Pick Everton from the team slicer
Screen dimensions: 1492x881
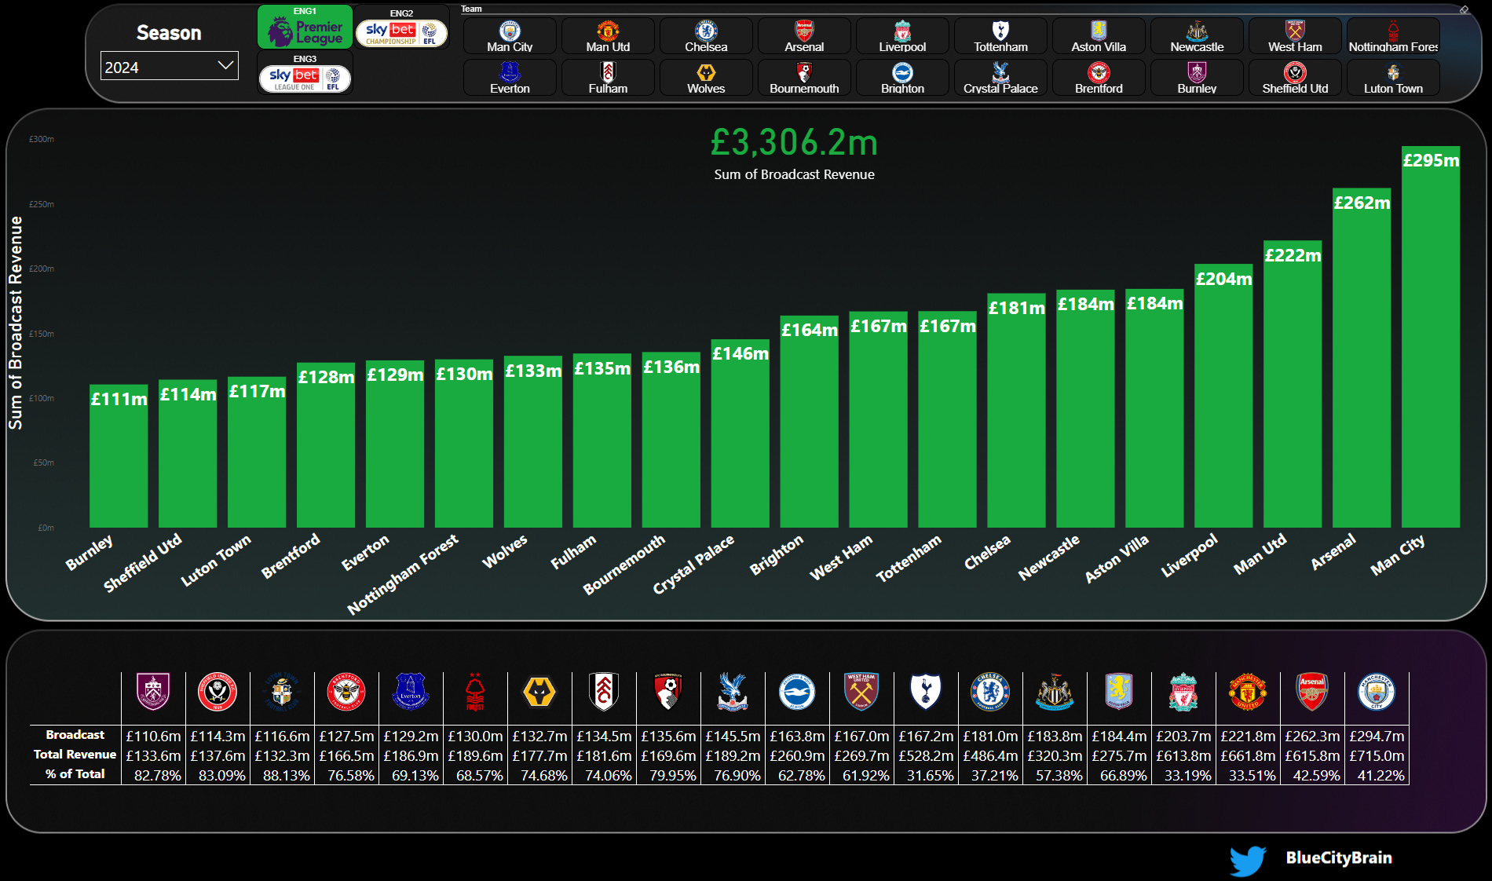click(510, 78)
